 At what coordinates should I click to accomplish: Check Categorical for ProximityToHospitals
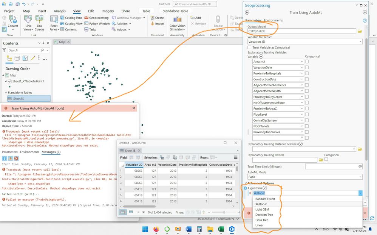coord(307,73)
